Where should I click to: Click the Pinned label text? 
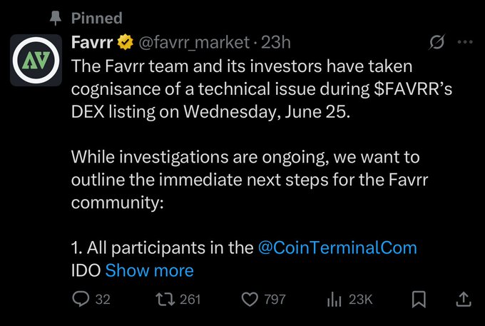[97, 19]
